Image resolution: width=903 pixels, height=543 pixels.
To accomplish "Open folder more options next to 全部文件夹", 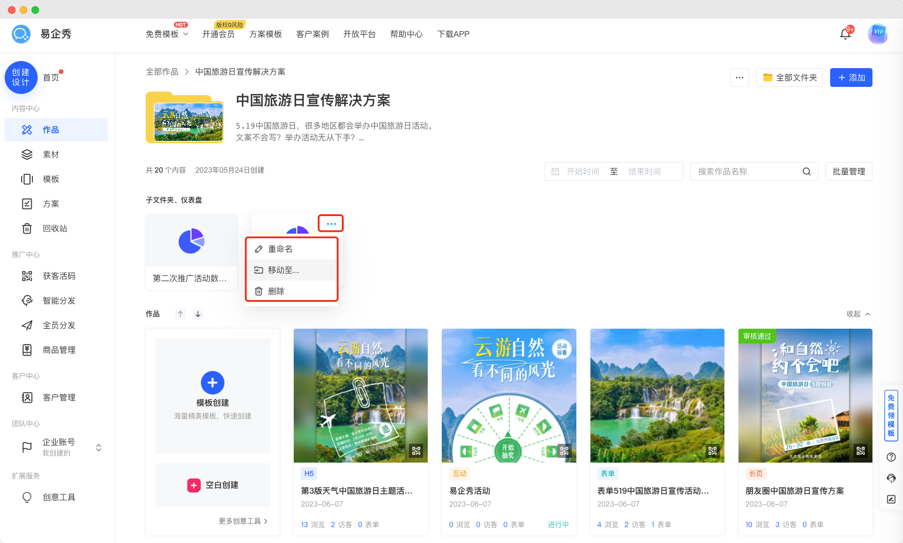I will 739,77.
